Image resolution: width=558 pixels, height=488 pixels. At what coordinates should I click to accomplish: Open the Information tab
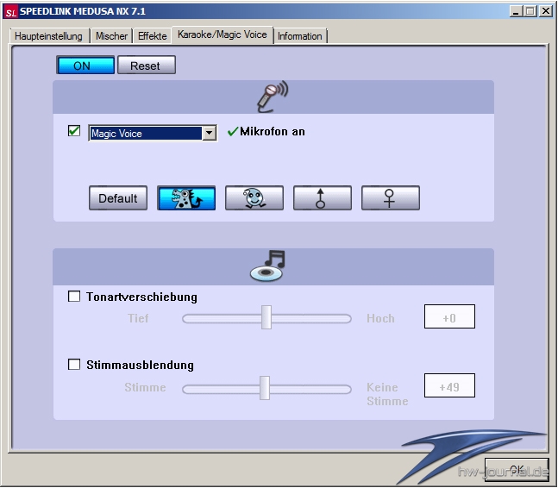point(299,36)
